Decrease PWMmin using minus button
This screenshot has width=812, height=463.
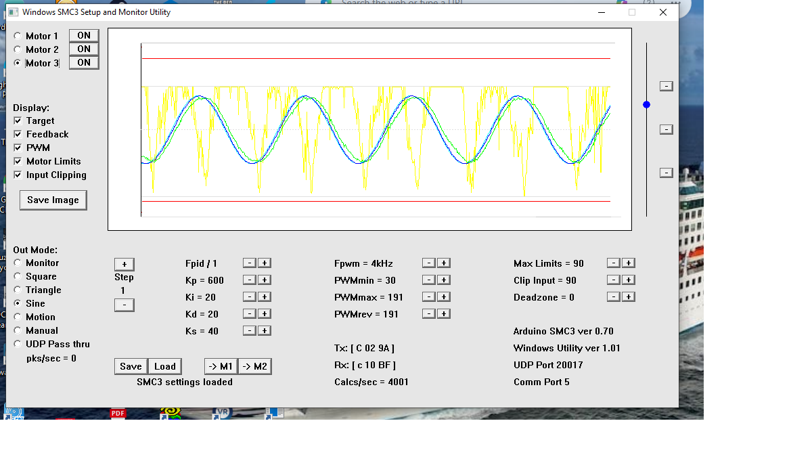428,280
